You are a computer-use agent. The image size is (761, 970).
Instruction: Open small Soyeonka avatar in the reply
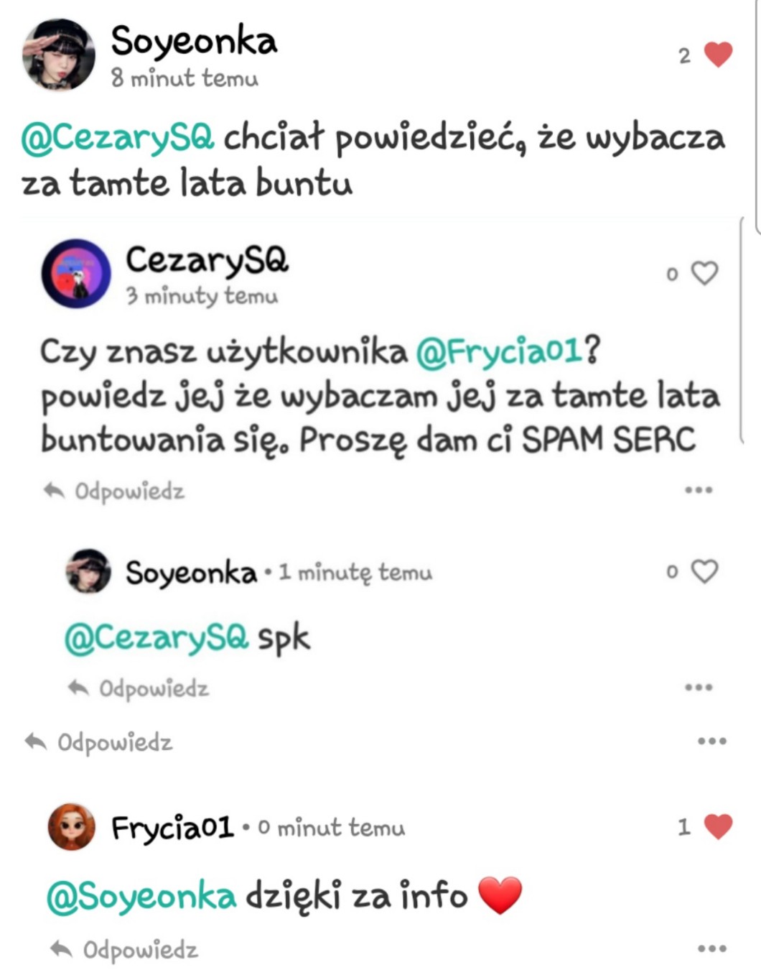[88, 571]
